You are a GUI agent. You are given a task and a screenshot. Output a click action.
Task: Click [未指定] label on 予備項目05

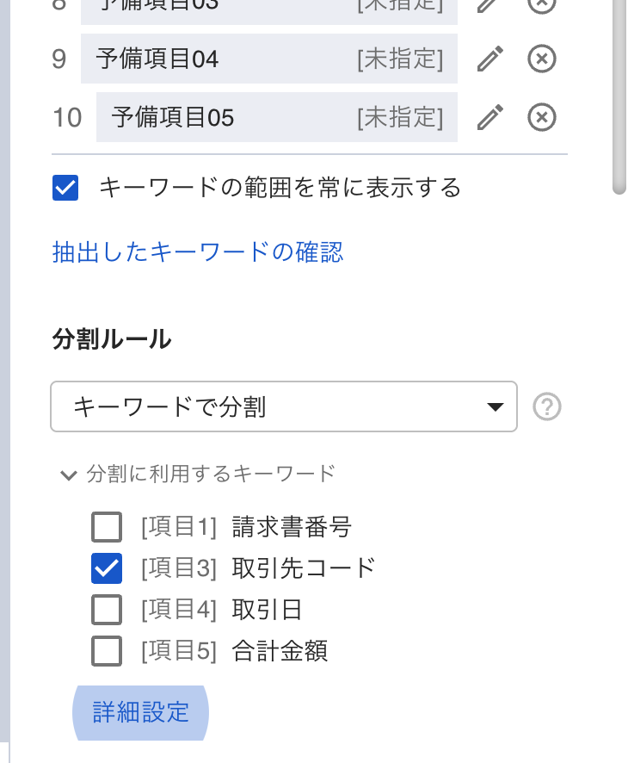pos(400,117)
